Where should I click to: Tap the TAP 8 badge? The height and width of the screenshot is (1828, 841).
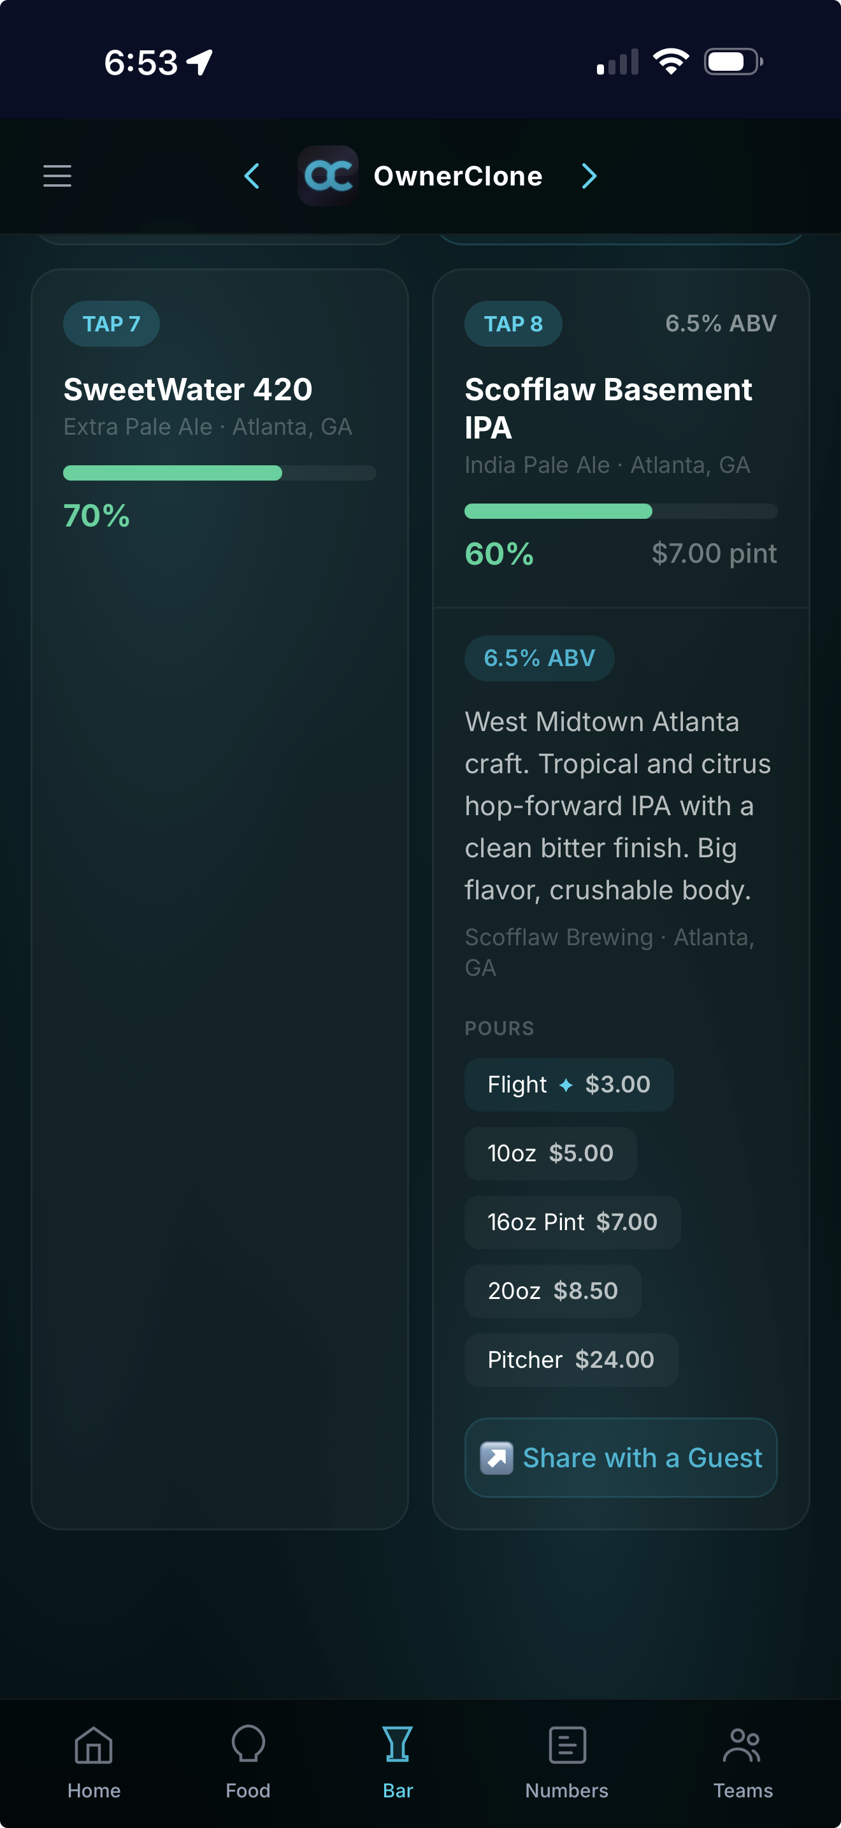click(513, 324)
